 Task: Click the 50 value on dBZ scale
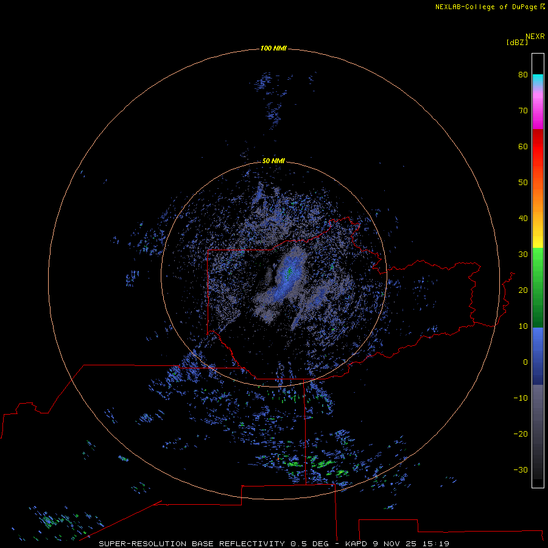point(523,183)
